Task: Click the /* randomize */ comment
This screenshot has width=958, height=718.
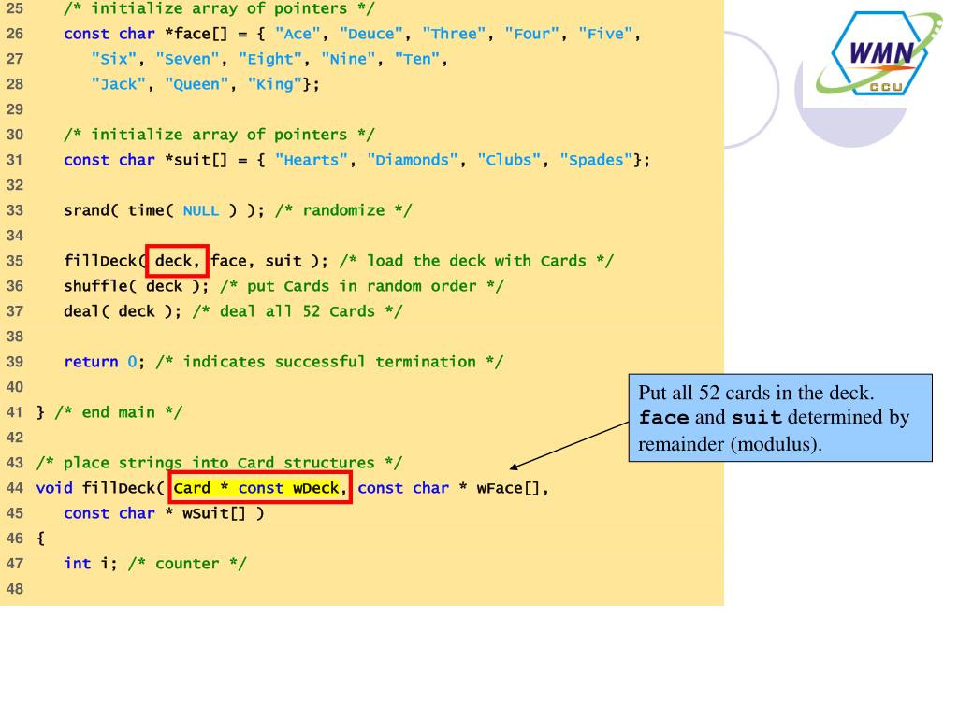Action: 343,210
